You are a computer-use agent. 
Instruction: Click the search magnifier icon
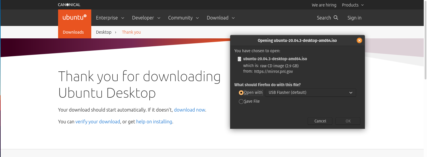pos(336,18)
